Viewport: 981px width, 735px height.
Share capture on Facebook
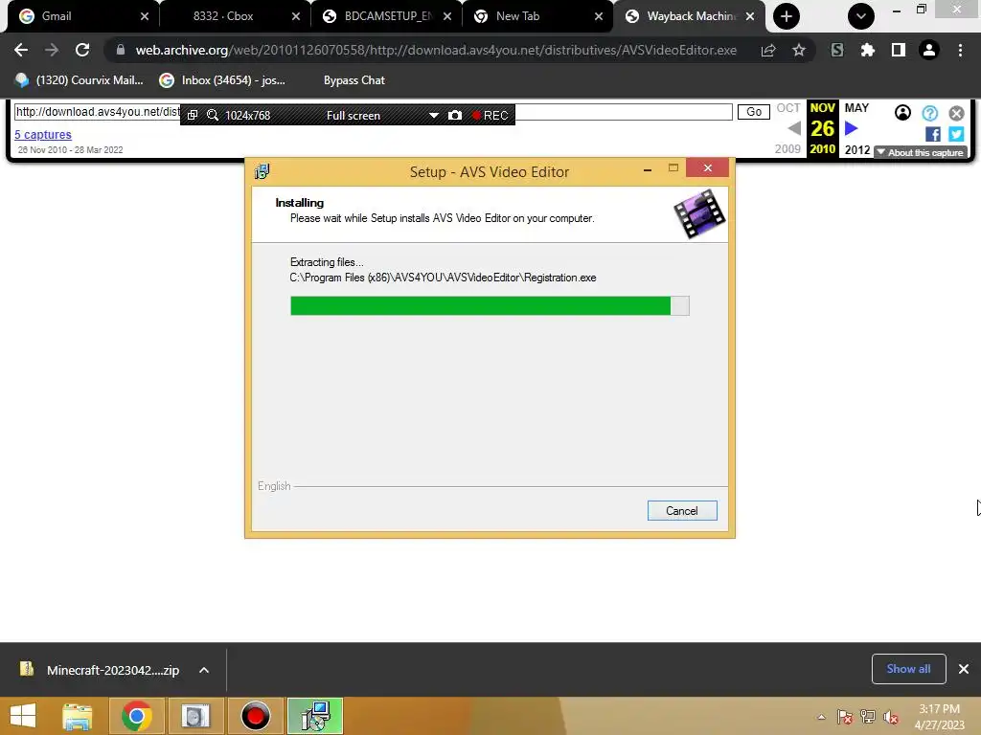932,134
